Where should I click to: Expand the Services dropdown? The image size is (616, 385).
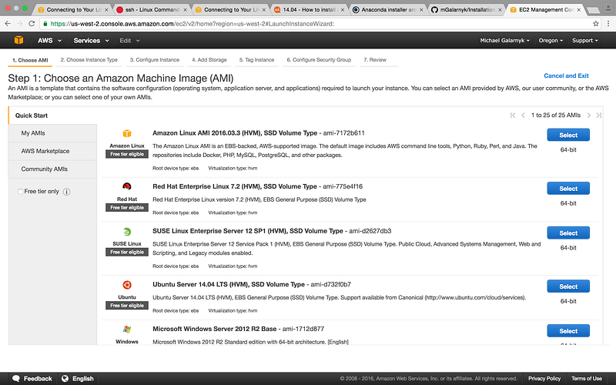click(x=91, y=41)
